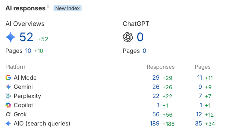Click the Perplexity logo icon
This screenshot has height=135, width=239.
coord(8,96)
